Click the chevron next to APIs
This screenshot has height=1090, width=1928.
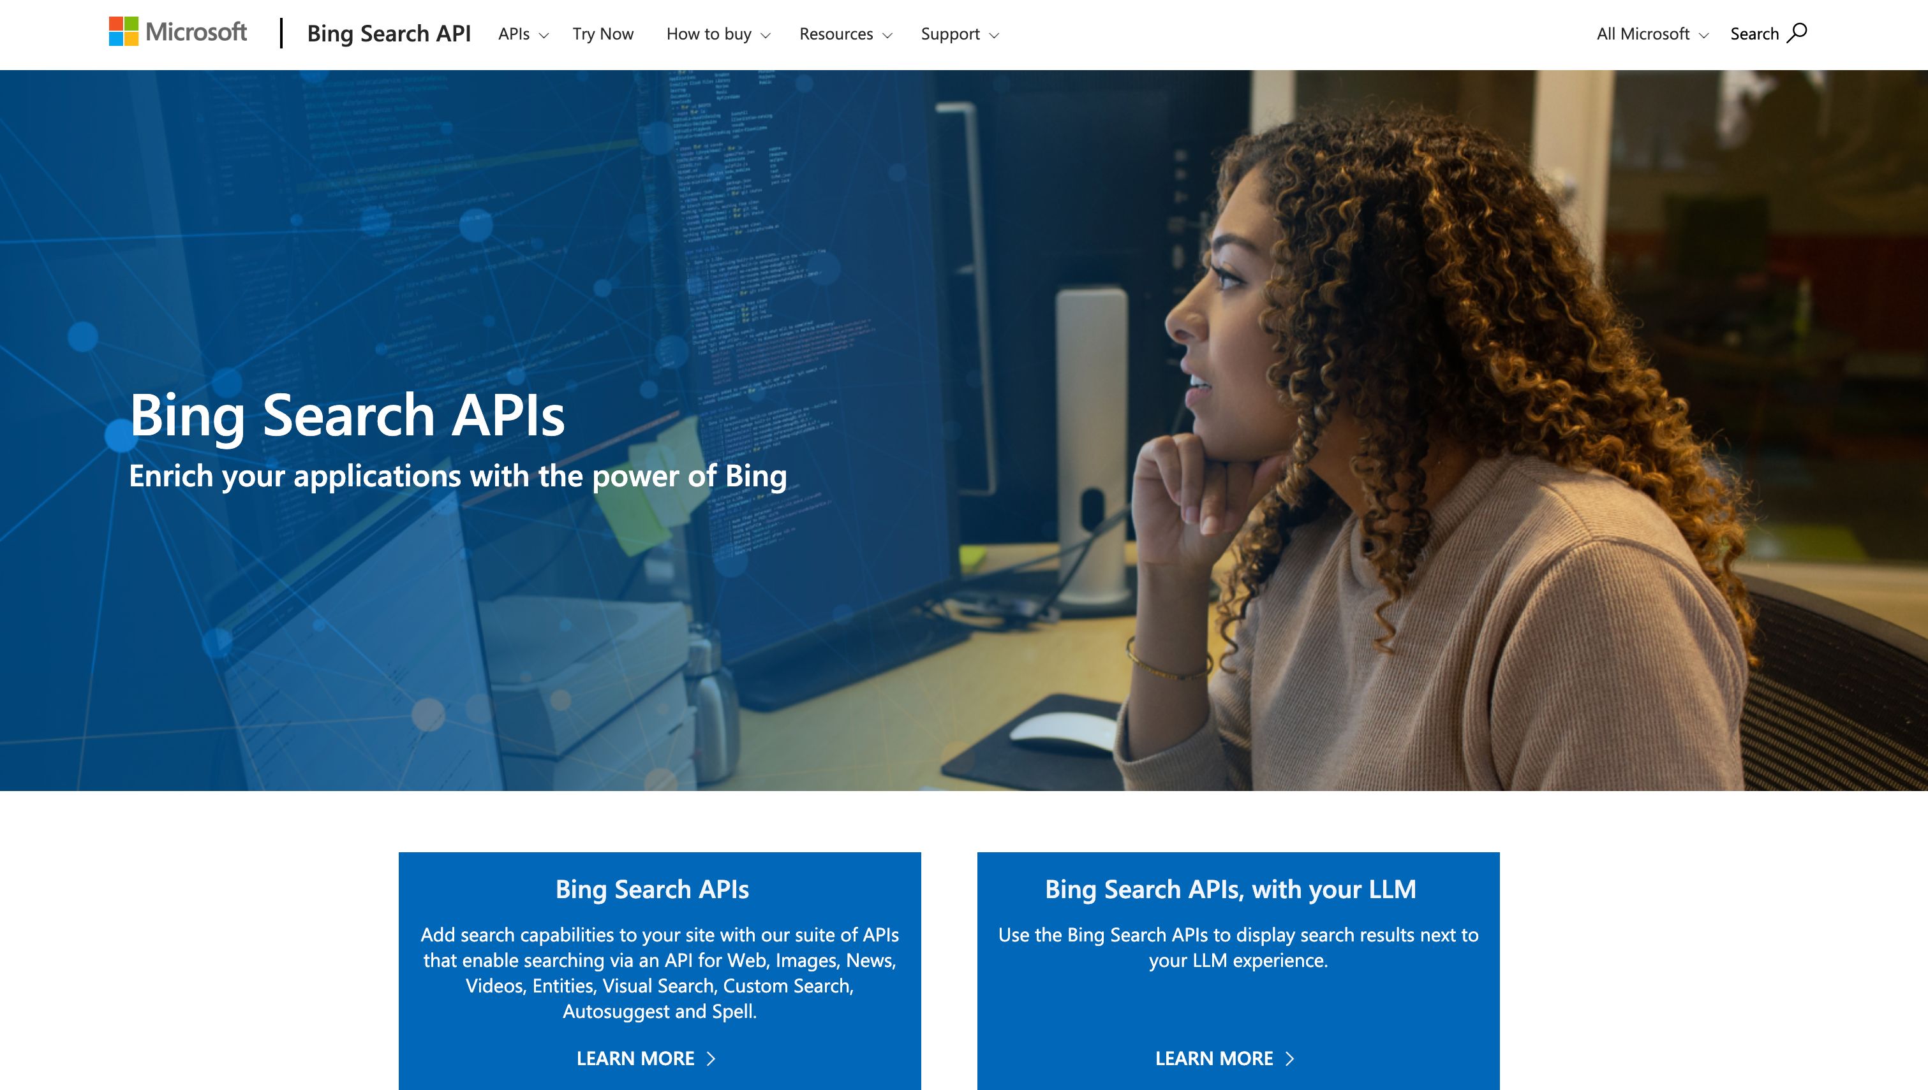click(544, 36)
